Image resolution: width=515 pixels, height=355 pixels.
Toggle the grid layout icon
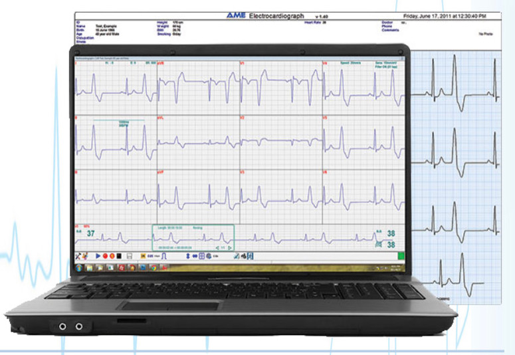click(201, 256)
